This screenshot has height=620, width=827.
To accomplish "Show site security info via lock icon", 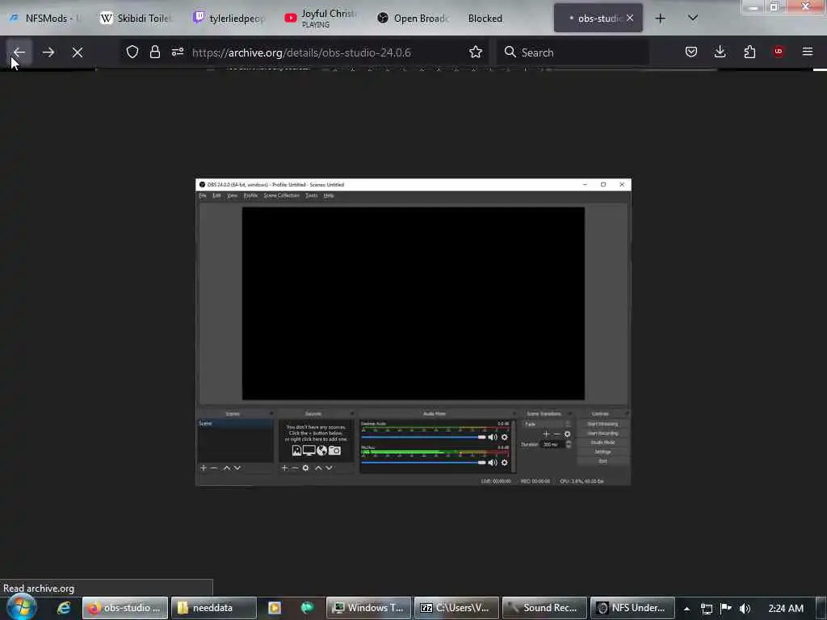I will [154, 52].
